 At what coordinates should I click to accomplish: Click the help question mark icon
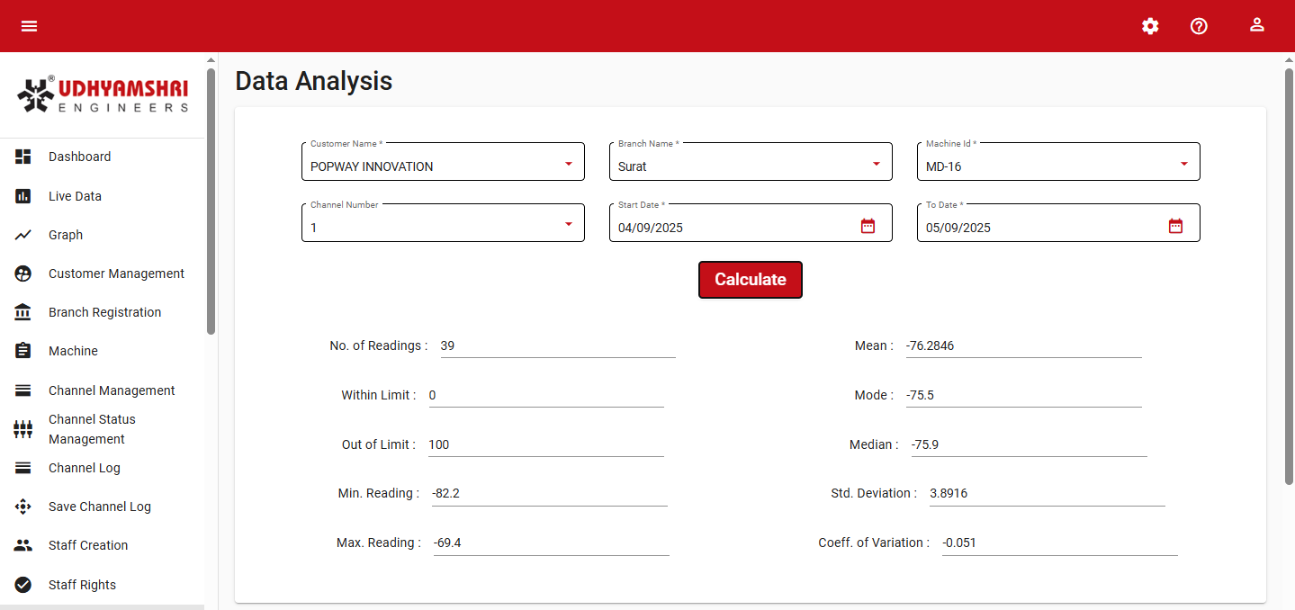click(x=1199, y=26)
